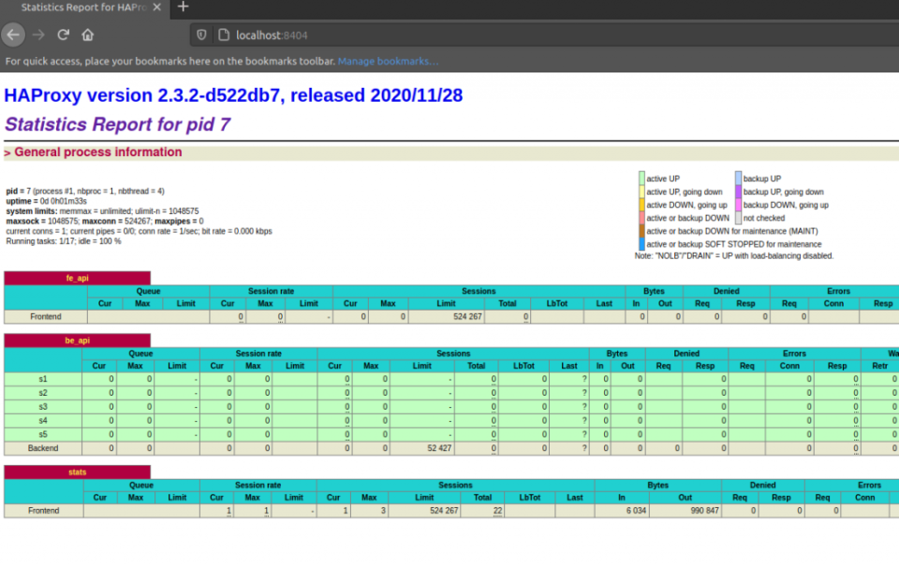The height and width of the screenshot is (565, 899).
Task: Switch to the Statistics Report tab
Action: coord(84,9)
